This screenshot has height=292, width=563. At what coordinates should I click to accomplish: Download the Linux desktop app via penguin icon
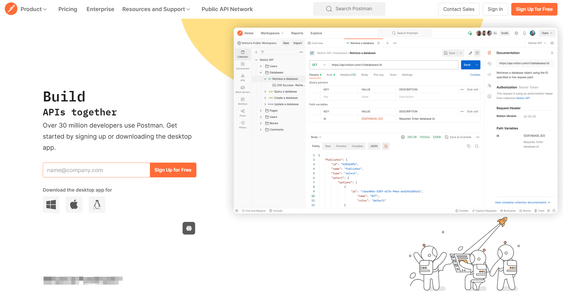pyautogui.click(x=97, y=205)
